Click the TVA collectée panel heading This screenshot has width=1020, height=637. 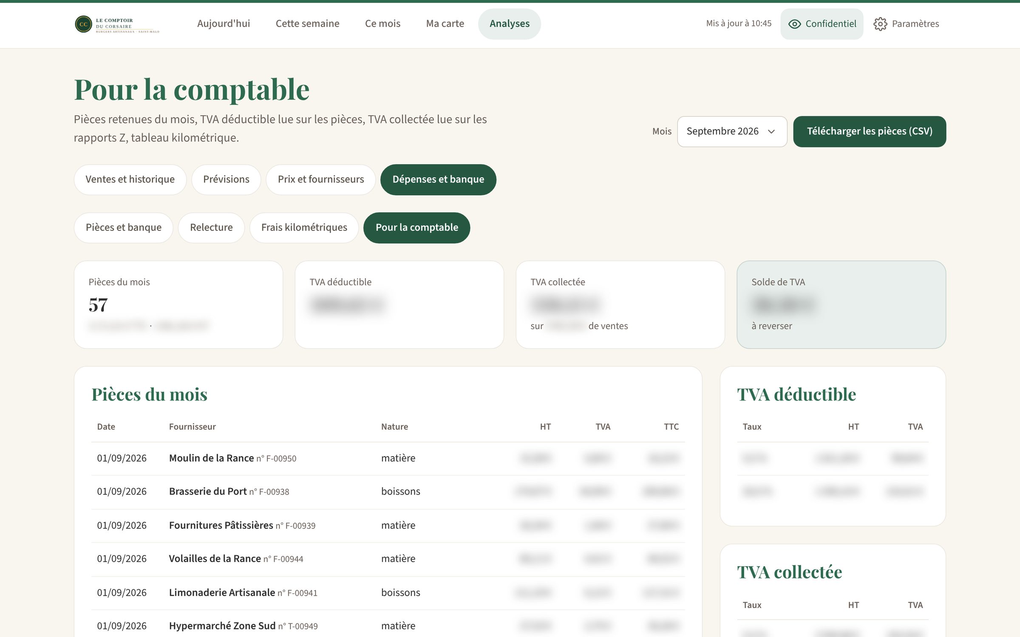789,572
